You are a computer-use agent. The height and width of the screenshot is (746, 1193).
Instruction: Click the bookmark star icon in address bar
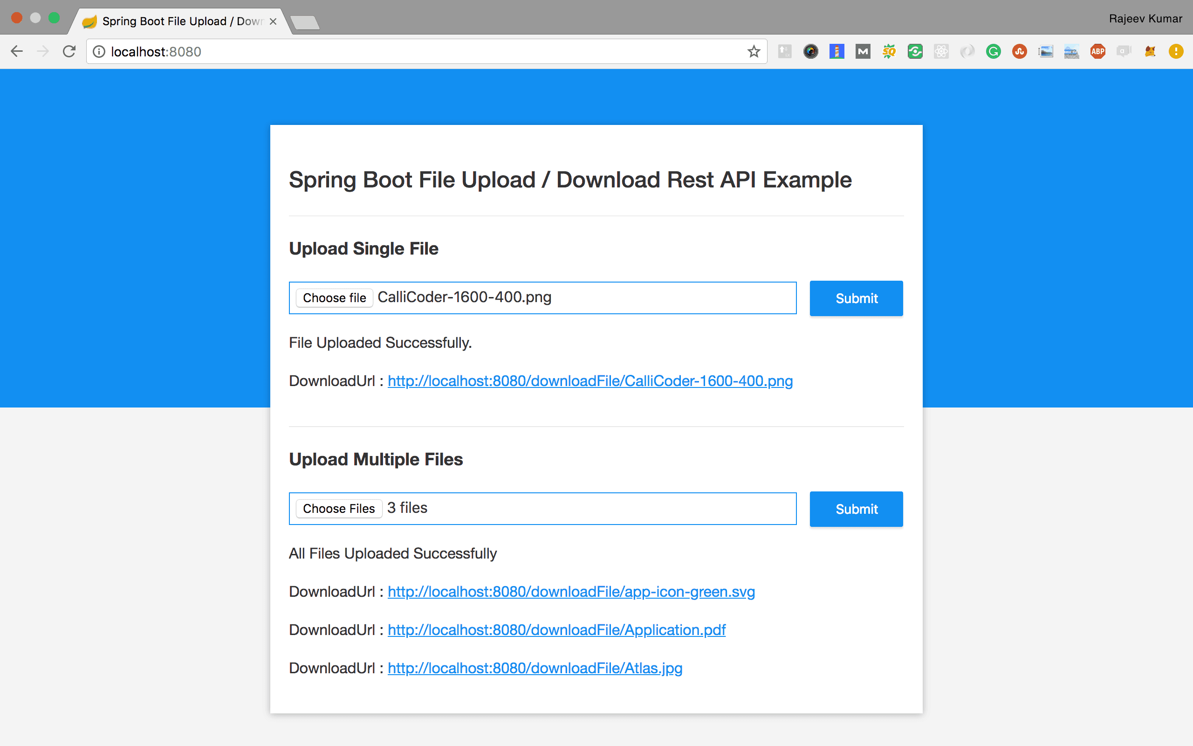click(x=754, y=51)
